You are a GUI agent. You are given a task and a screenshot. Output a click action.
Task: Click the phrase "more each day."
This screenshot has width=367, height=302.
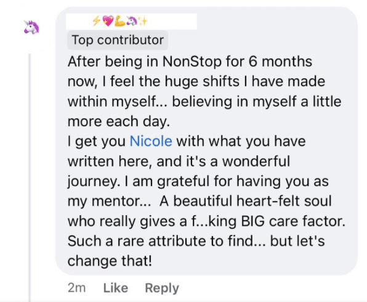[119, 122]
